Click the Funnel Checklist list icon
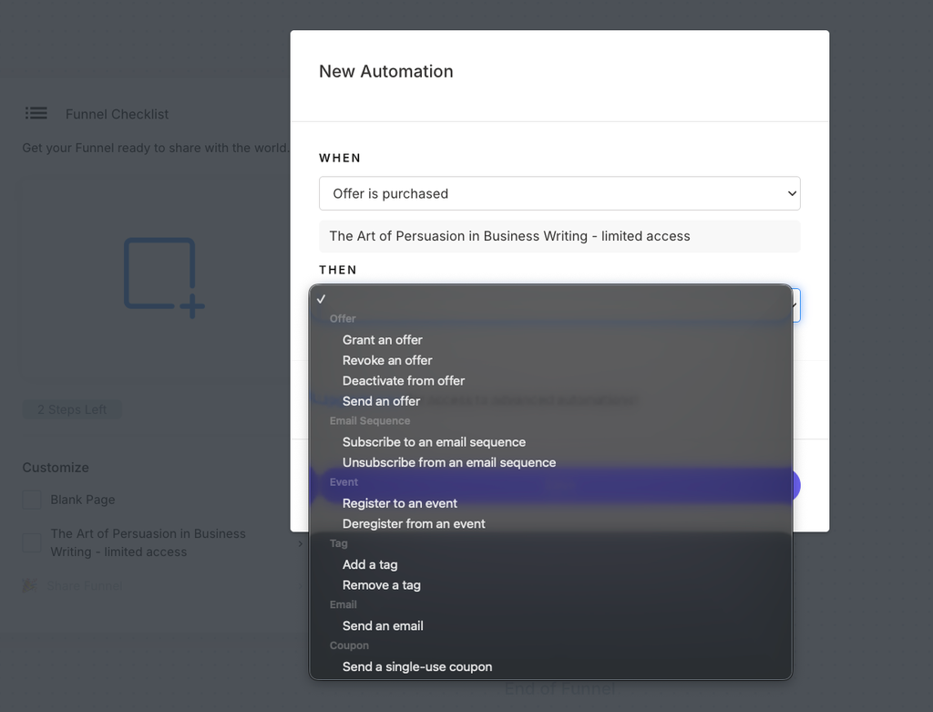 36,113
